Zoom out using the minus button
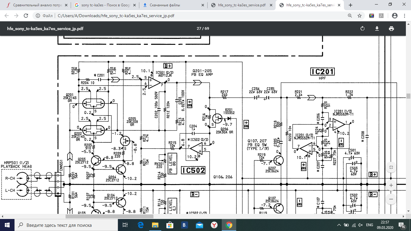Viewport: 411px width, 231px height. click(391, 199)
